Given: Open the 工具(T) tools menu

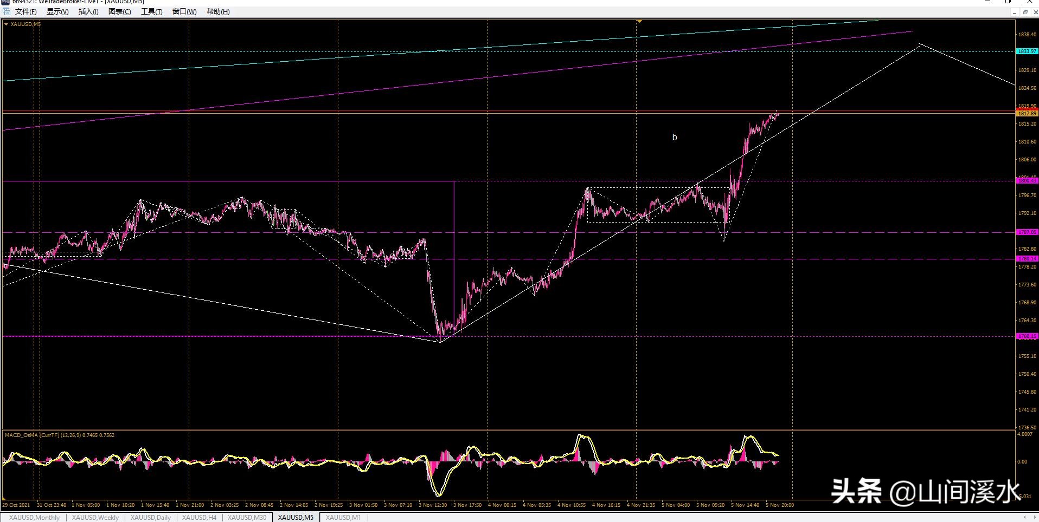Looking at the screenshot, I should (x=152, y=12).
